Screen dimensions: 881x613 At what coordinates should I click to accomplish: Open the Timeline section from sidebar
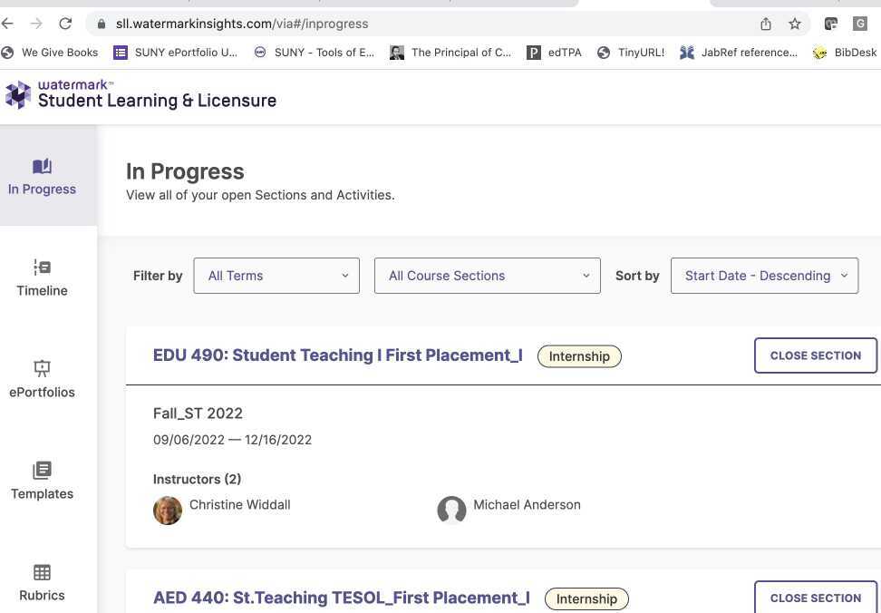[42, 267]
